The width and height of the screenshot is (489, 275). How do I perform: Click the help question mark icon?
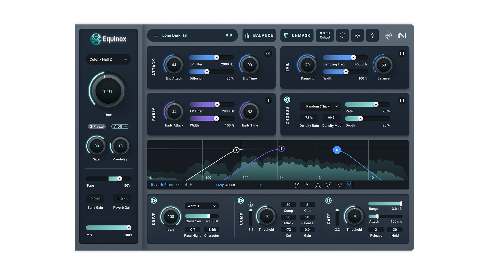372,35
